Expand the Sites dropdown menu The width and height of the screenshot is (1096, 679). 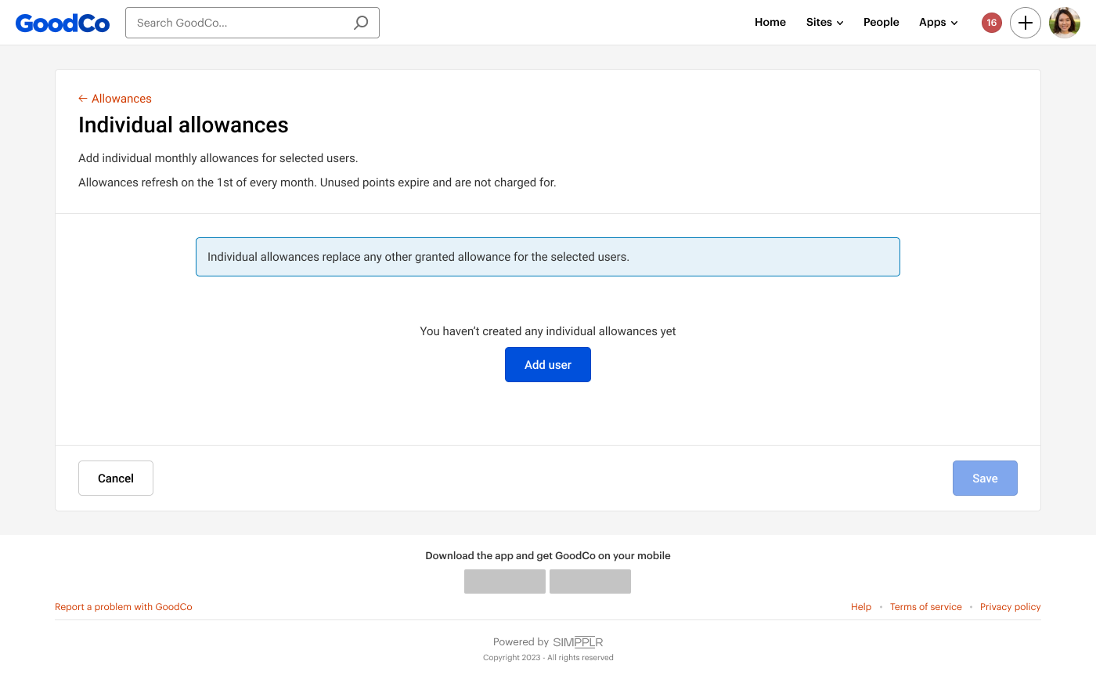click(824, 23)
